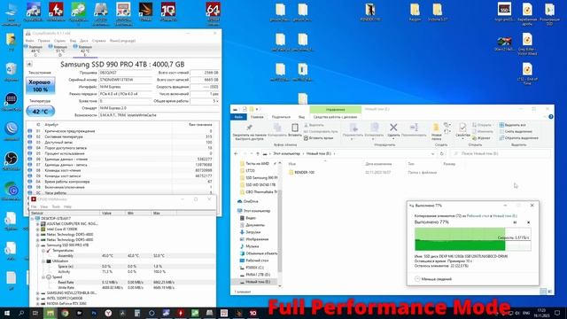Collapse Speed node in HWMonitor
Viewport: 567px width, 319px height.
[43, 277]
